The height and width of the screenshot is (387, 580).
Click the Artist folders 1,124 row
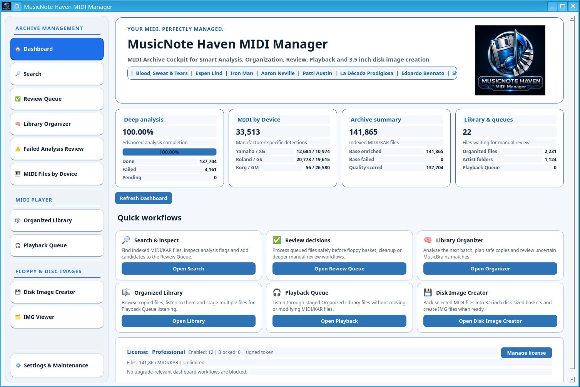pyautogui.click(x=510, y=160)
